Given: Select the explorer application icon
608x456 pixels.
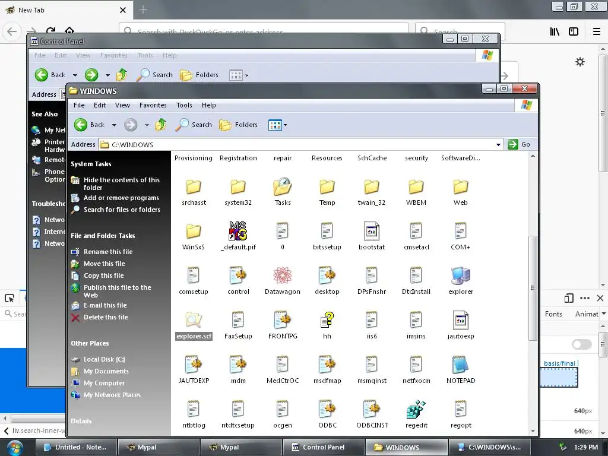Looking at the screenshot, I should pyautogui.click(x=460, y=275).
